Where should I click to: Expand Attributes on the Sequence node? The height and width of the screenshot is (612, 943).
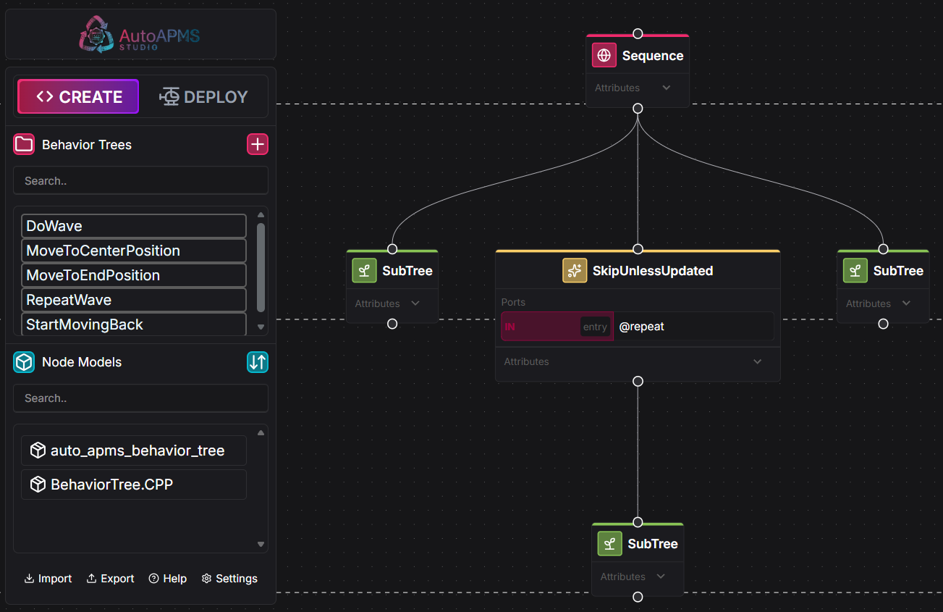click(x=666, y=88)
